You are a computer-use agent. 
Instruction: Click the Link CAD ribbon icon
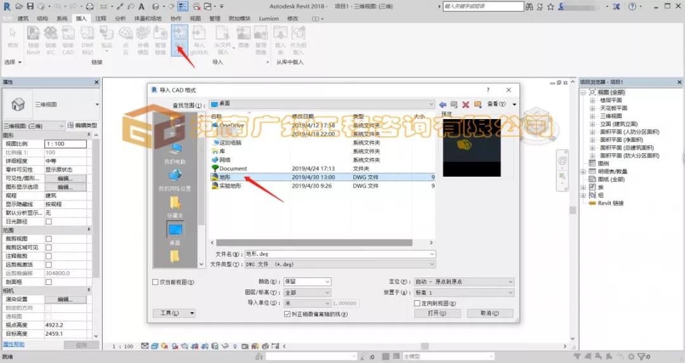tap(68, 40)
